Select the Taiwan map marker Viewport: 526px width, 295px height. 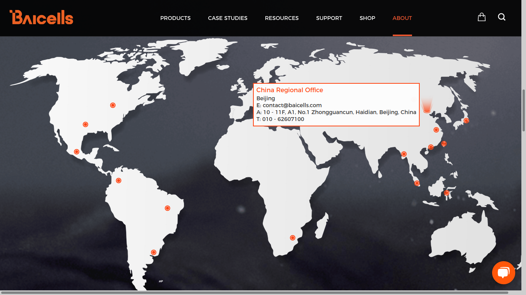(444, 144)
